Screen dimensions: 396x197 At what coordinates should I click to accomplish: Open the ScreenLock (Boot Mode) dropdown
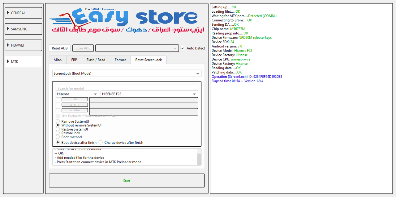(x=127, y=73)
